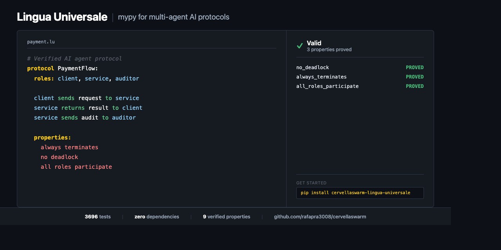The height and width of the screenshot is (250, 501).
Task: Click the 'roles:' keyword in the code
Action: [44, 79]
